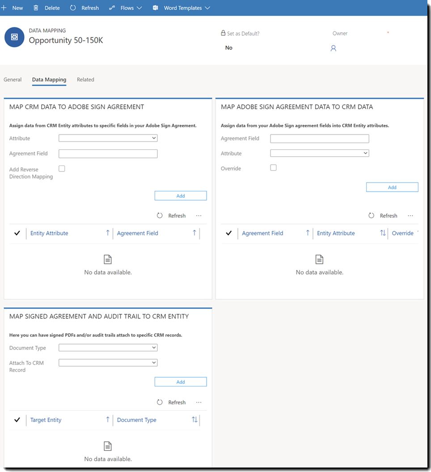Click the New plus icon
Image resolution: width=431 pixels, height=472 pixels.
click(4, 8)
